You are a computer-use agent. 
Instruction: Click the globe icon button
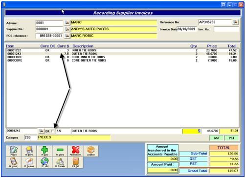tap(45, 162)
